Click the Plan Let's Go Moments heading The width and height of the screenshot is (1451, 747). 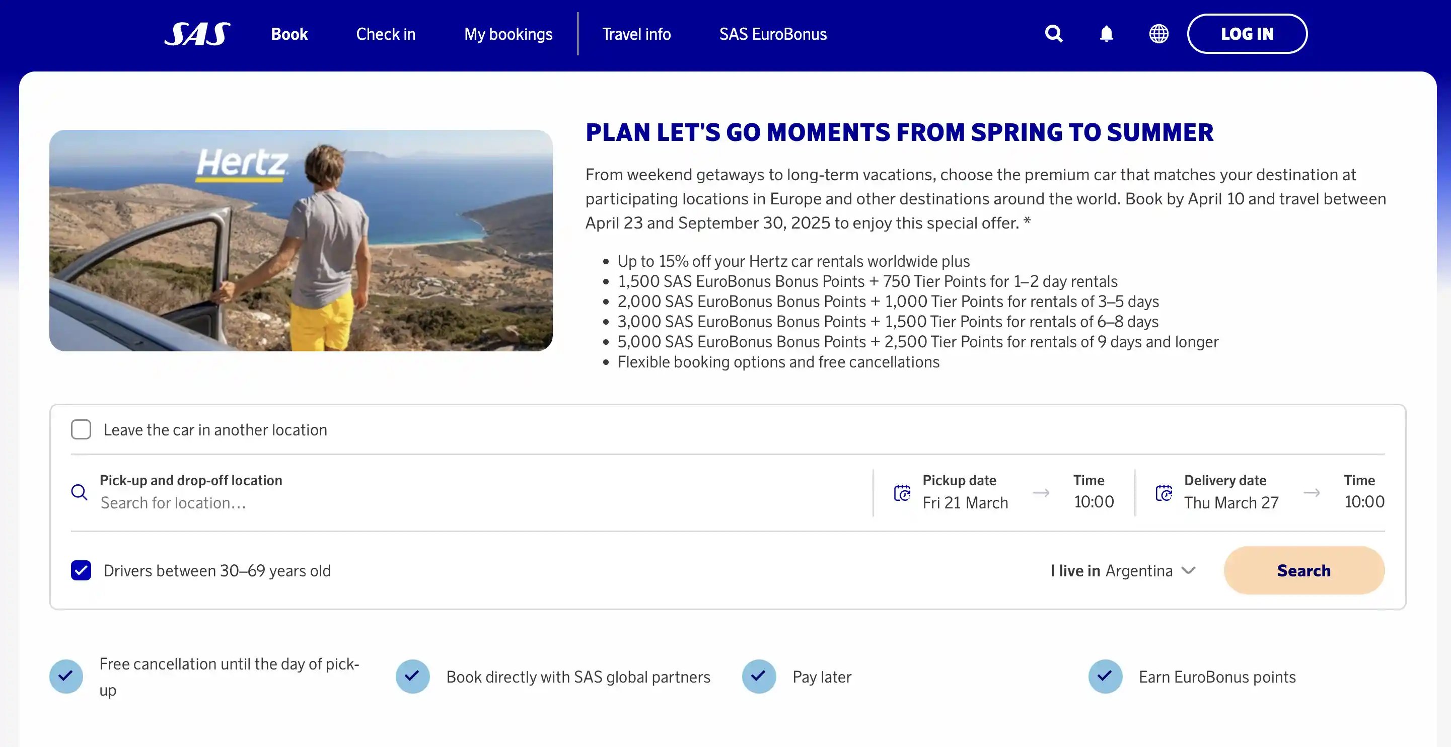pyautogui.click(x=899, y=132)
